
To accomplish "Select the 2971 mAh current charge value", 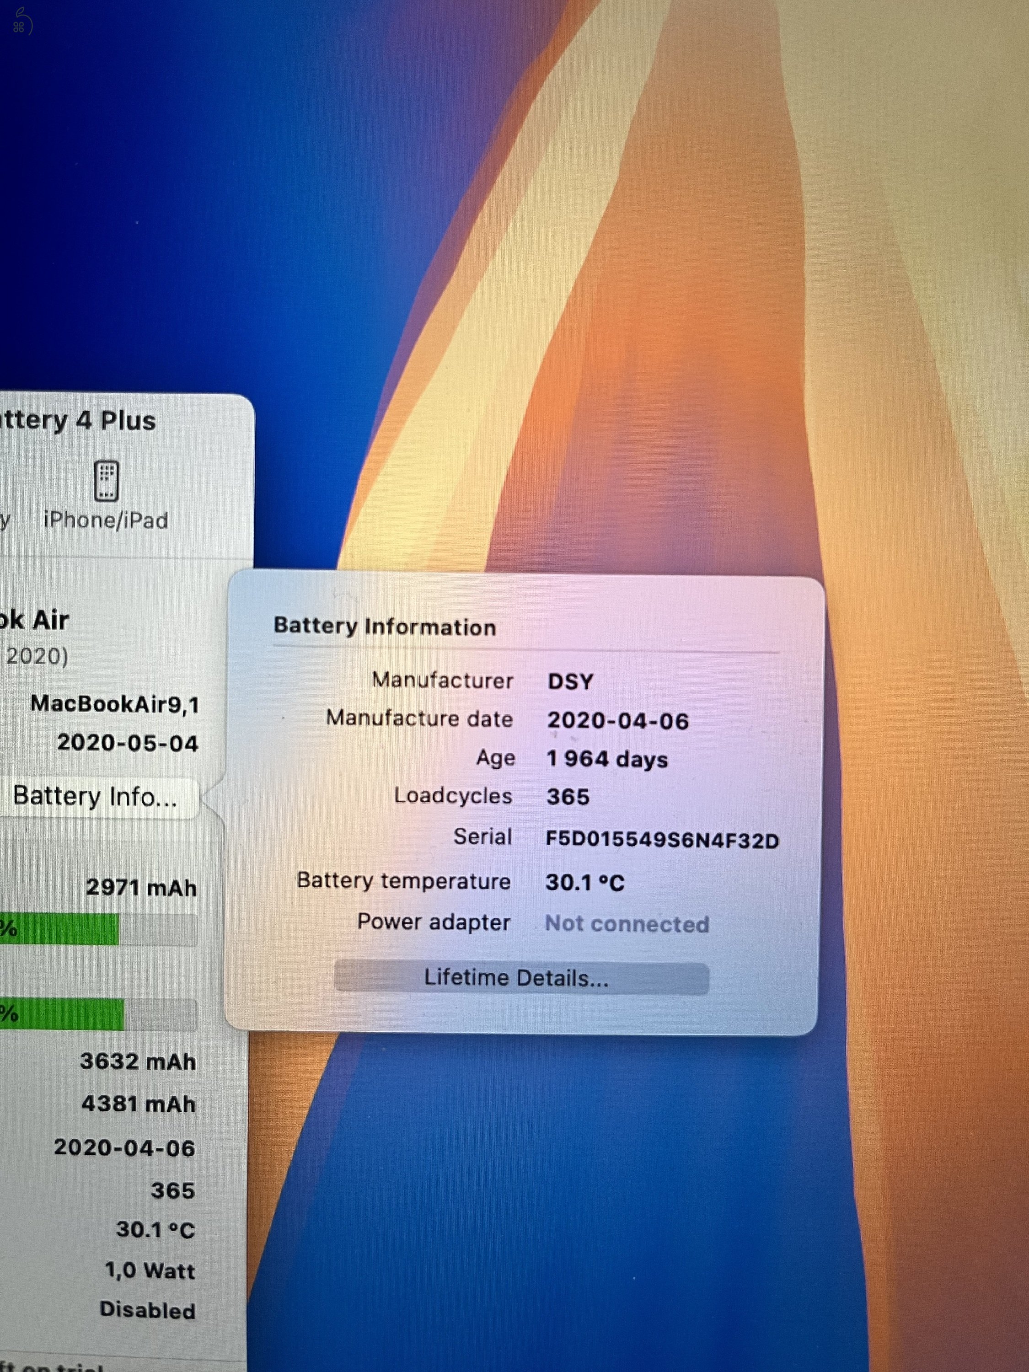I will [141, 888].
